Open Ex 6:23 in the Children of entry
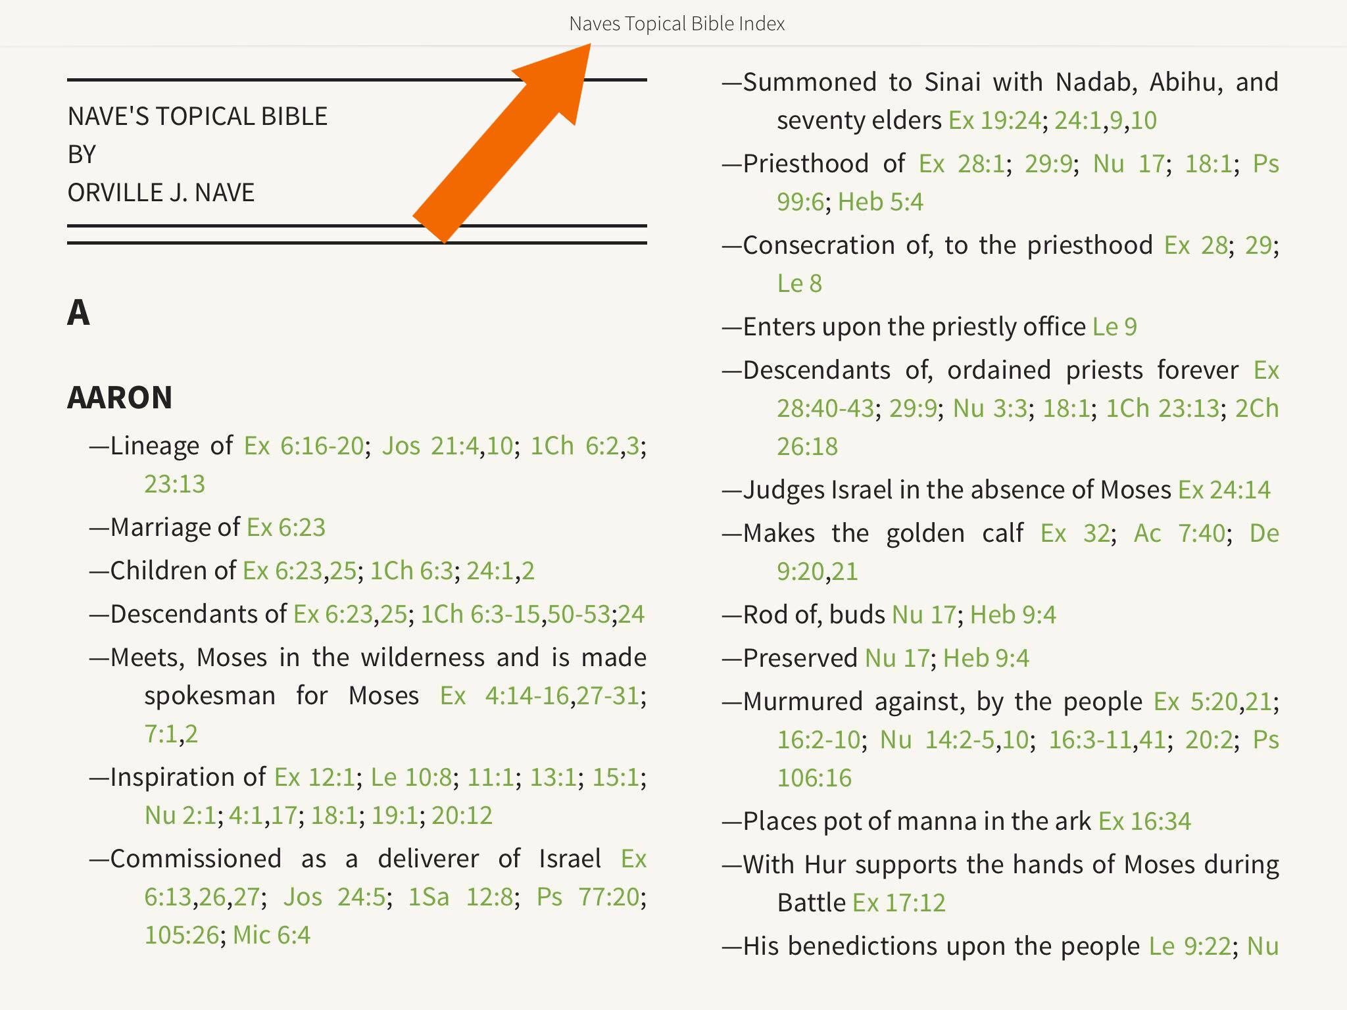The height and width of the screenshot is (1010, 1347). click(283, 571)
